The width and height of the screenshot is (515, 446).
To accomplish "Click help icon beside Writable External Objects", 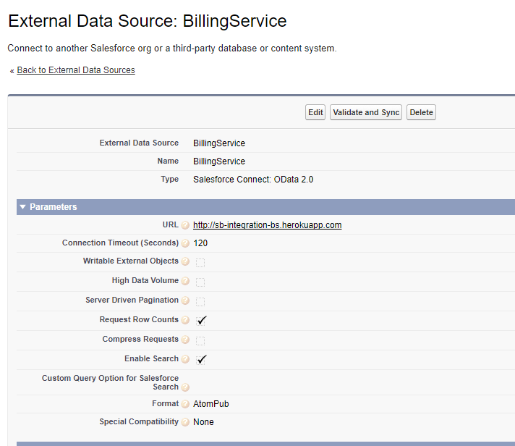I will point(185,261).
